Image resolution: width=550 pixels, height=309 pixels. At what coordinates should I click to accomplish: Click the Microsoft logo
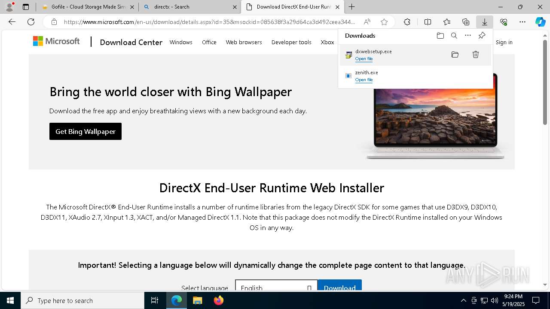click(56, 41)
